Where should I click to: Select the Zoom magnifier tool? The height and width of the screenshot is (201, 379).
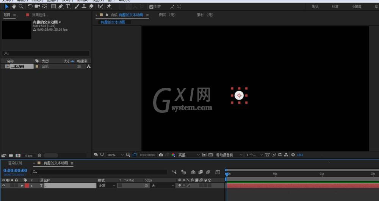21,6
